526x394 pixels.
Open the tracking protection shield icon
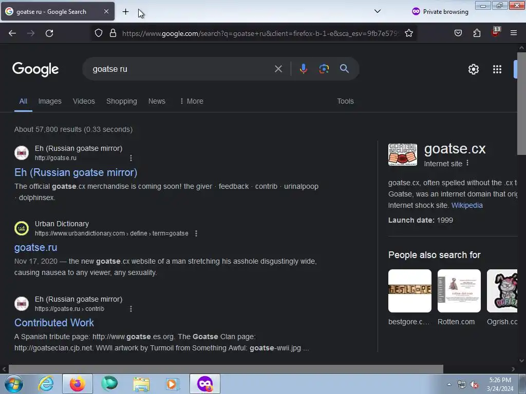point(98,33)
